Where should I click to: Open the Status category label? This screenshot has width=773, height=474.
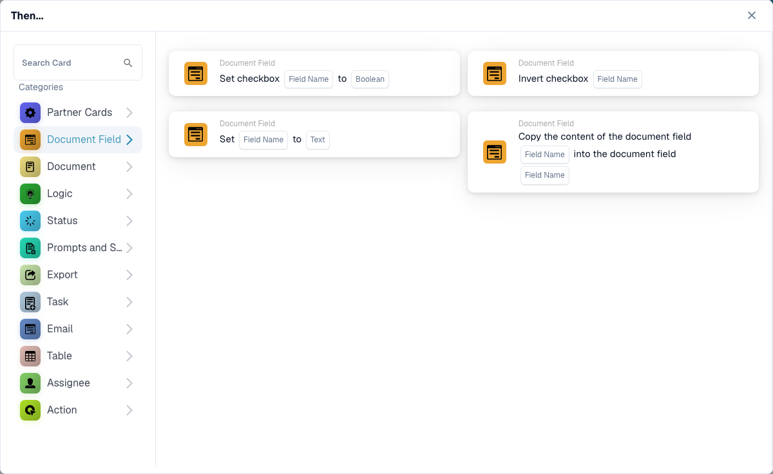[62, 221]
